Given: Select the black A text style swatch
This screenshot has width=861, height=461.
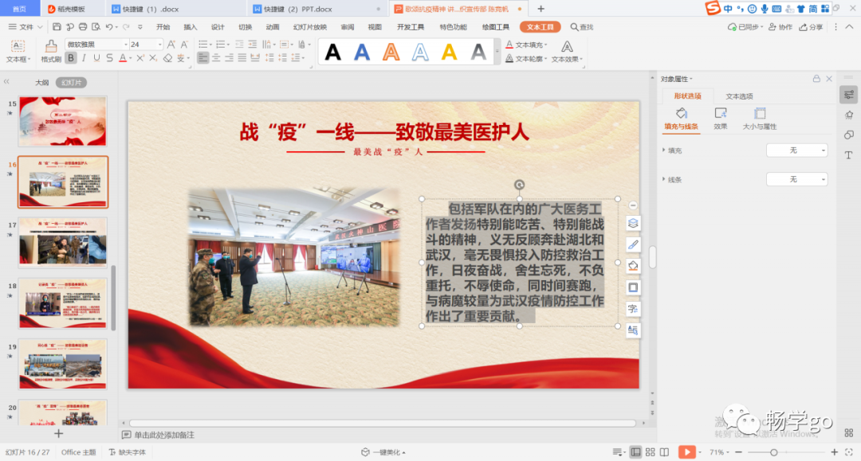Looking at the screenshot, I should [x=332, y=52].
